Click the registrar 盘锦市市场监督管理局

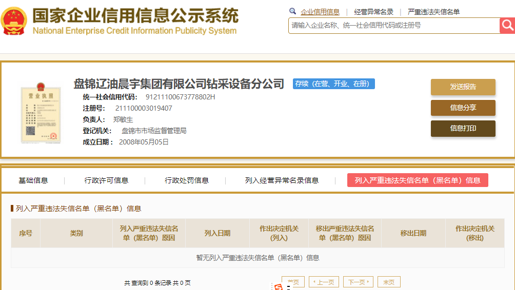154,131
